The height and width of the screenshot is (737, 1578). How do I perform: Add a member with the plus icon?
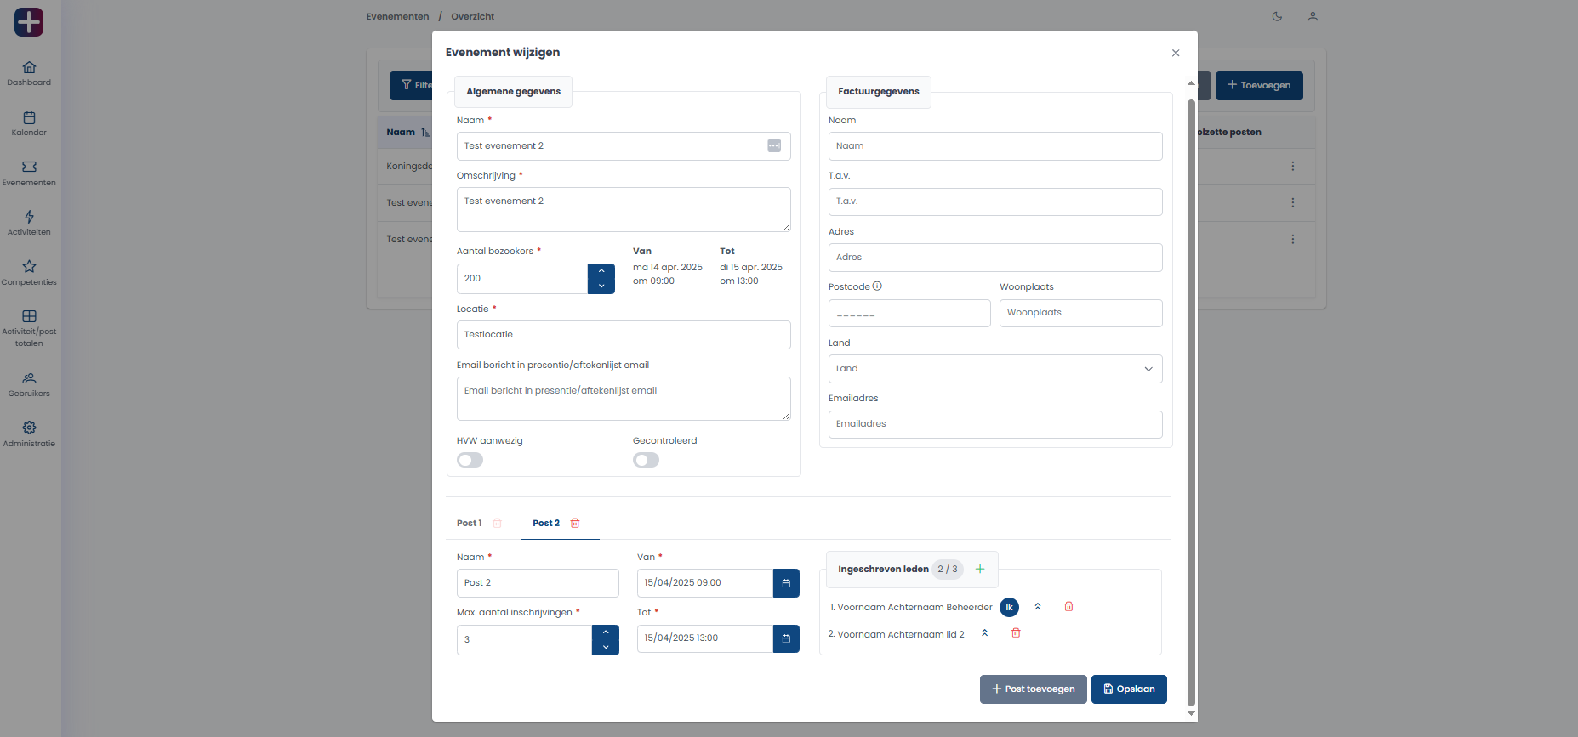click(x=980, y=570)
